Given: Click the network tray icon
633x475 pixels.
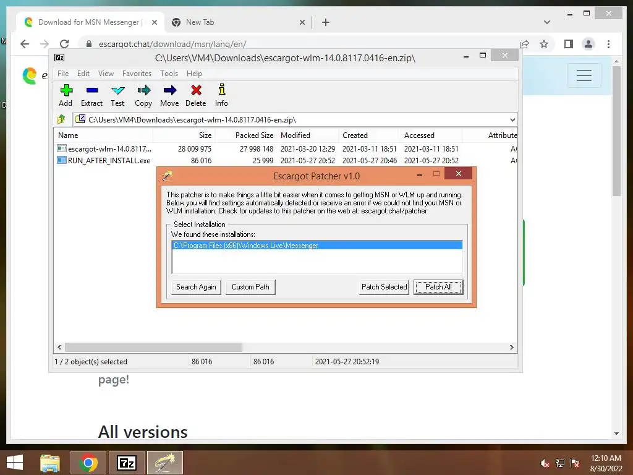Looking at the screenshot, I should pyautogui.click(x=560, y=463).
